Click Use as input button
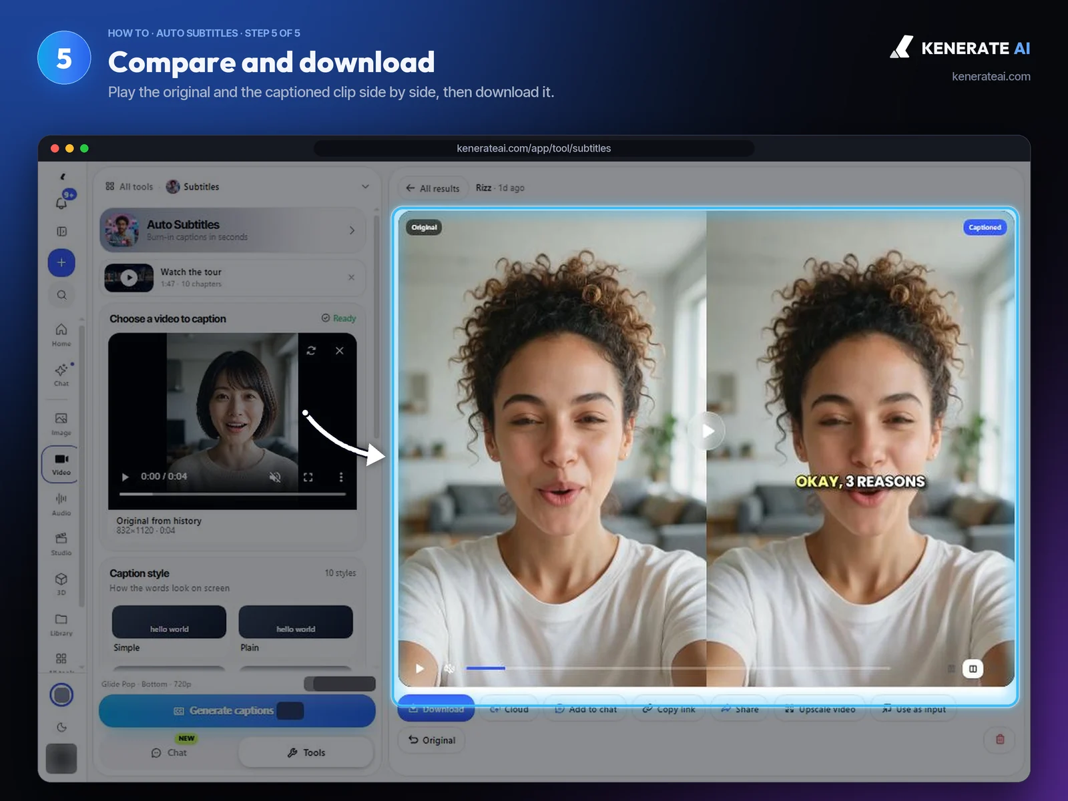Image resolution: width=1068 pixels, height=801 pixels. click(x=914, y=709)
